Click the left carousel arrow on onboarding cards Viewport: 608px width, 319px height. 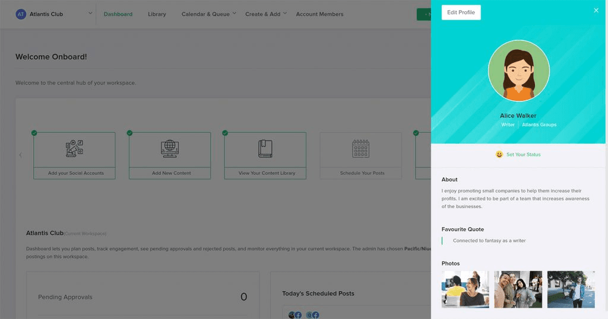click(x=21, y=155)
